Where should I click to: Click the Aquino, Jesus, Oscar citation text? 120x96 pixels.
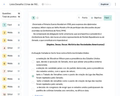click(75, 44)
